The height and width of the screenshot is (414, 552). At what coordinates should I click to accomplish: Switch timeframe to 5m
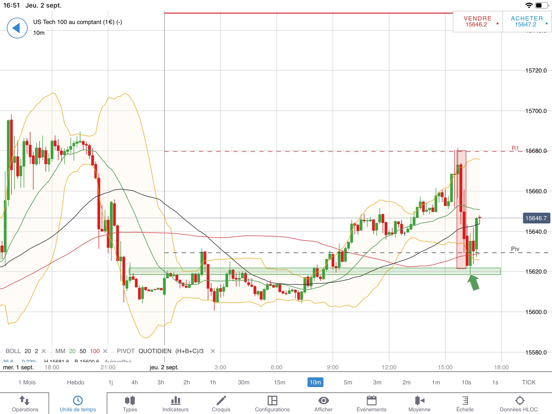(348, 382)
